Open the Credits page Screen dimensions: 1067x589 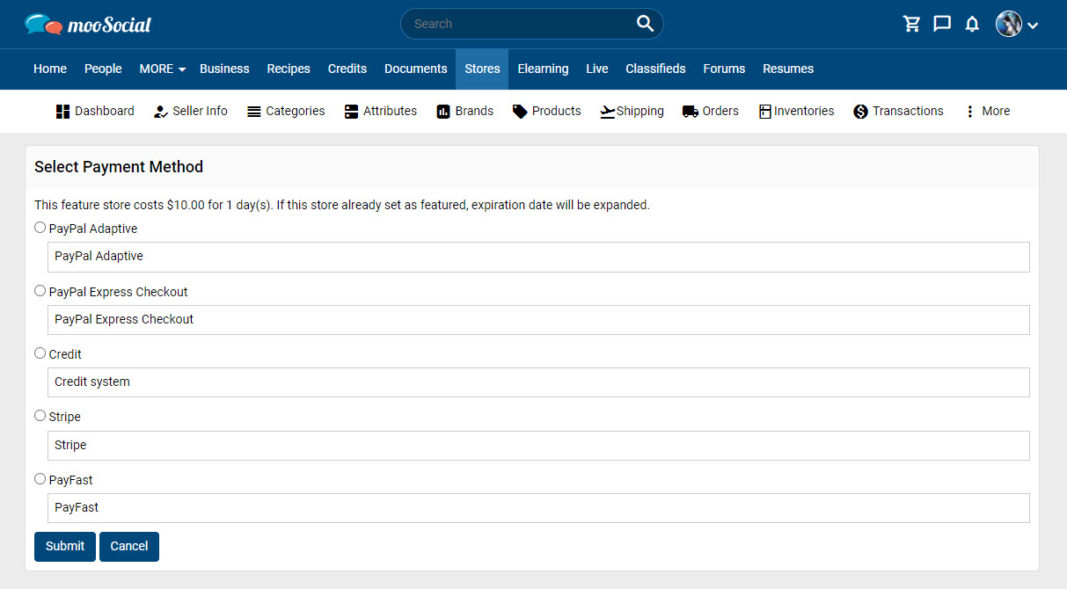(347, 69)
